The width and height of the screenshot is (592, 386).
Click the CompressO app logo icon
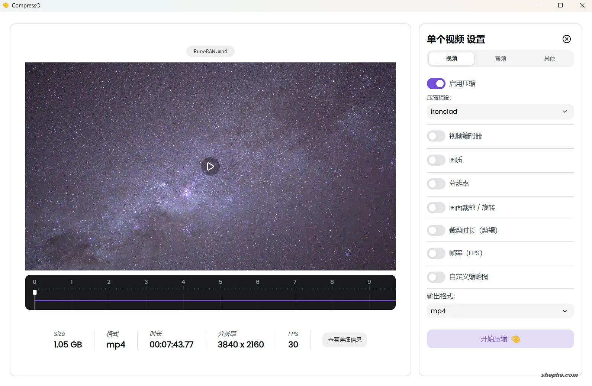[x=6, y=5]
